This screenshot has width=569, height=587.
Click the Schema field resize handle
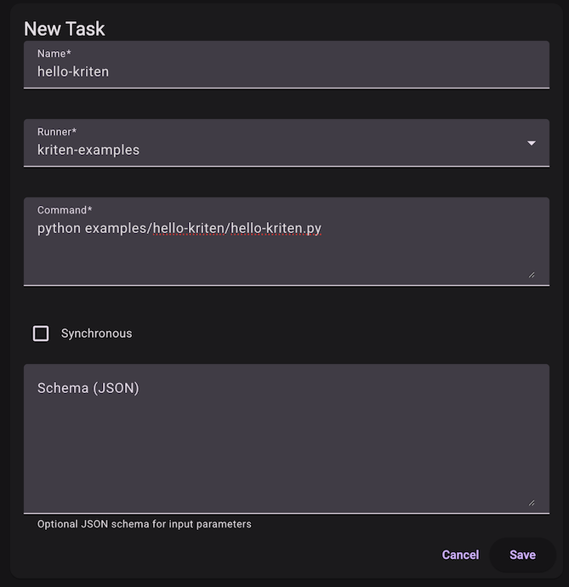click(x=532, y=503)
